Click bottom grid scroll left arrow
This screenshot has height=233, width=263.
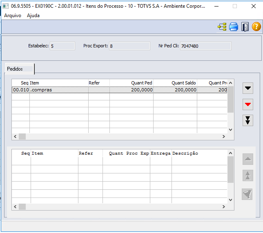point(15,207)
